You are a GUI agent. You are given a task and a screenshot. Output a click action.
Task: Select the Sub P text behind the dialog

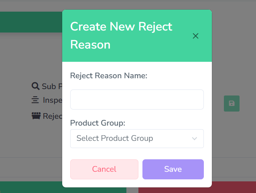tap(52, 86)
